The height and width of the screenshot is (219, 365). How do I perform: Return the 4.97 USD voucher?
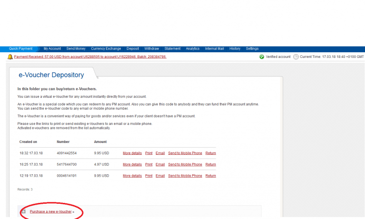[x=211, y=164]
